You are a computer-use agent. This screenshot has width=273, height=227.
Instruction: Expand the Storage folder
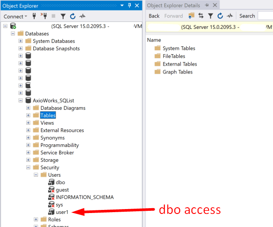(28, 160)
